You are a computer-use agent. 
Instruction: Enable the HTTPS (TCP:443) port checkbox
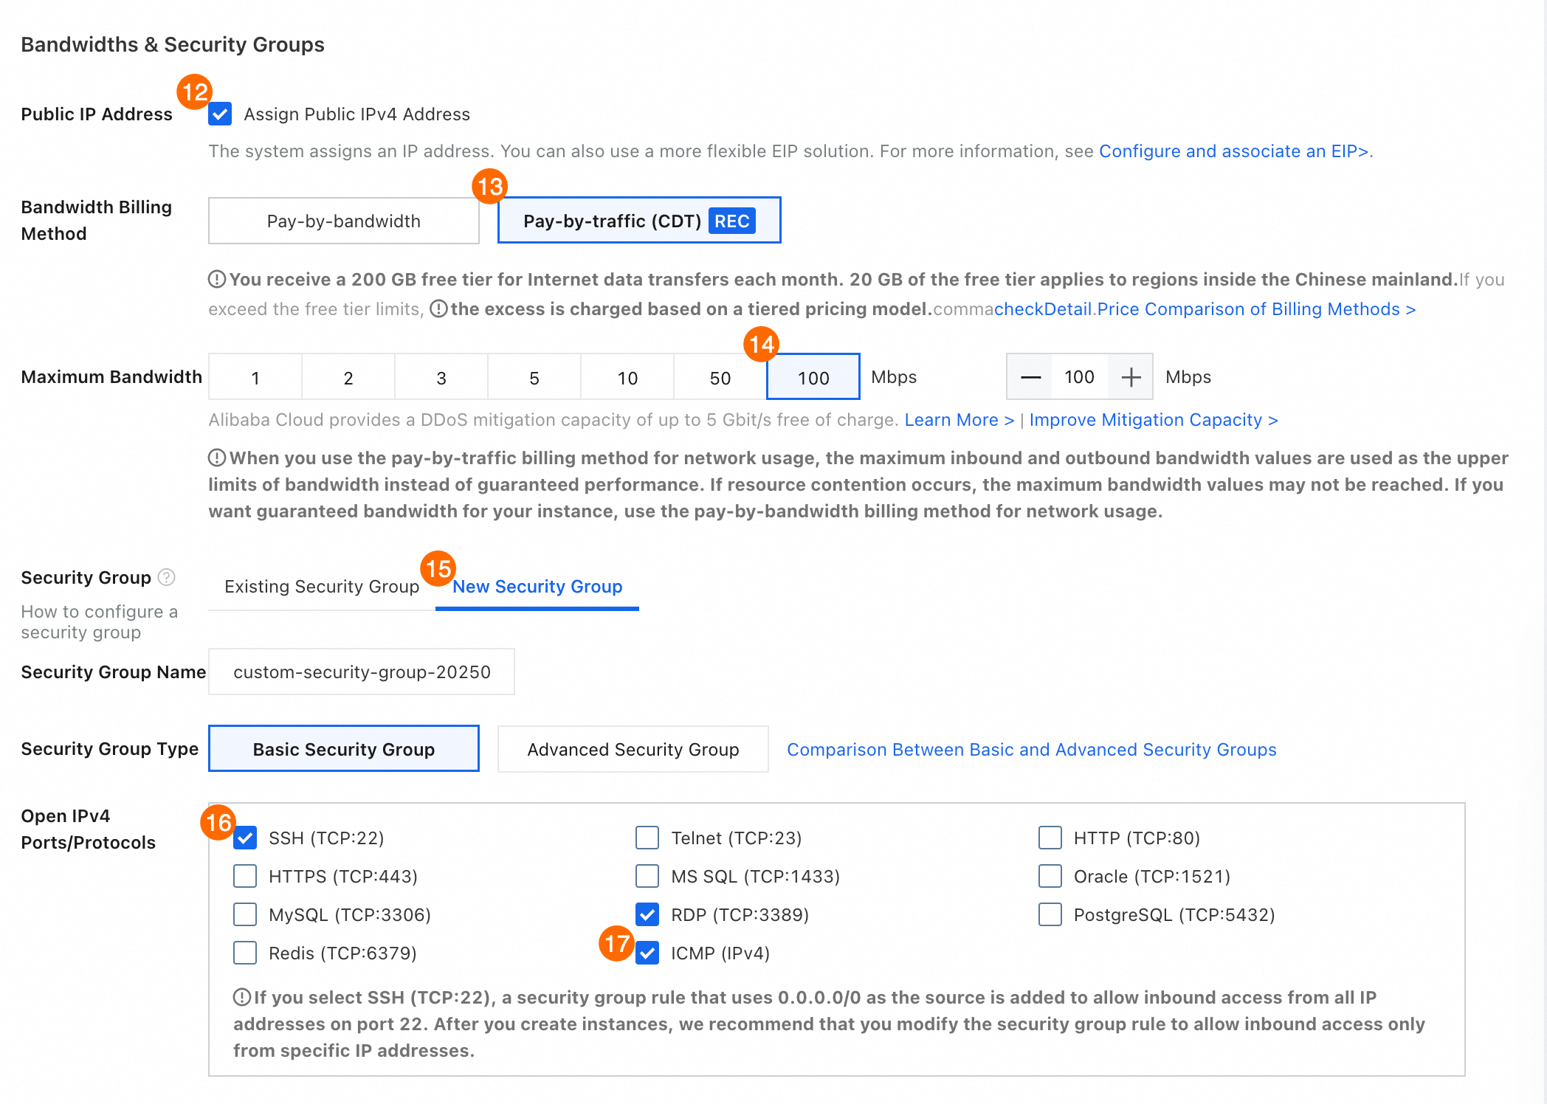245,876
